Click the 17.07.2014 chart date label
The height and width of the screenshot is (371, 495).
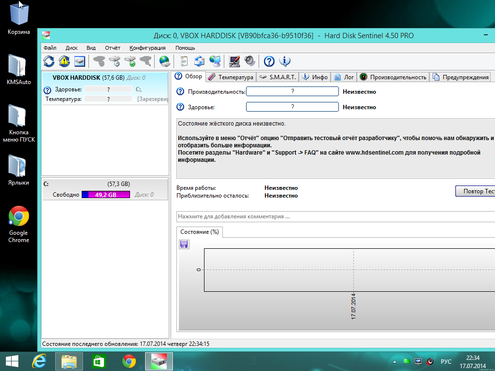point(353,306)
